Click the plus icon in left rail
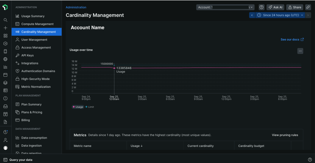Viewport: 315px width, 163px height. tap(5, 28)
